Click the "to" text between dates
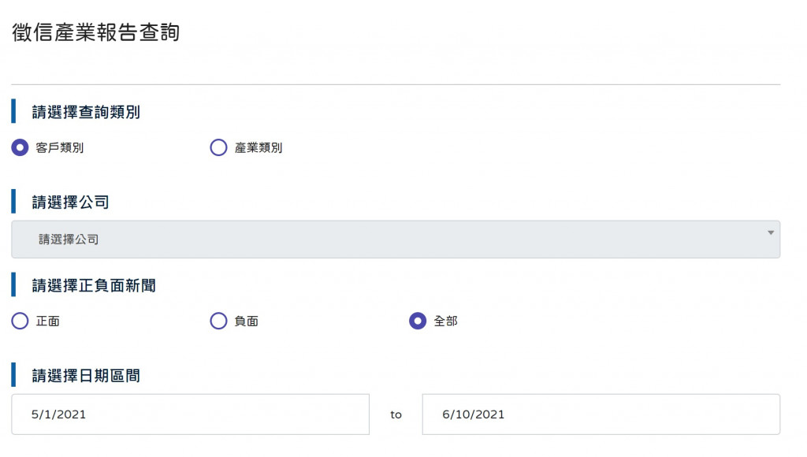The width and height of the screenshot is (807, 457). 396,414
